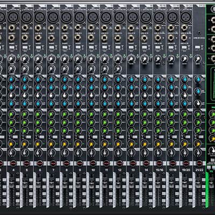This screenshot has height=215, width=215.
Task: Toggle mute on stereo channel 19/20
Action: [186, 163]
